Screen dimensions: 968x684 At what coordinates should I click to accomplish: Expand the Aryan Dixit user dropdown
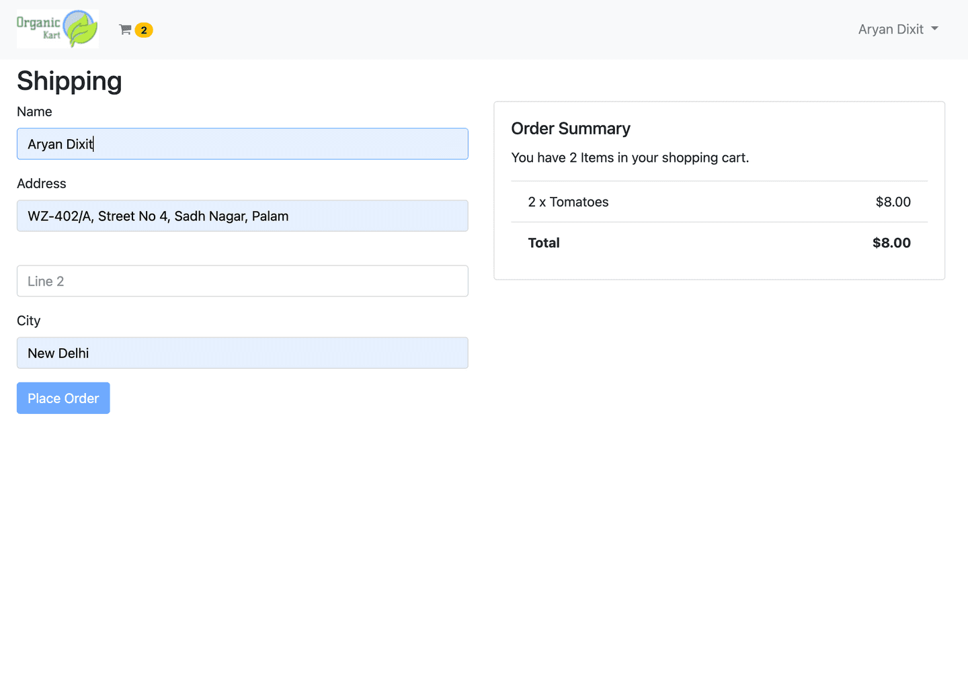pos(898,29)
